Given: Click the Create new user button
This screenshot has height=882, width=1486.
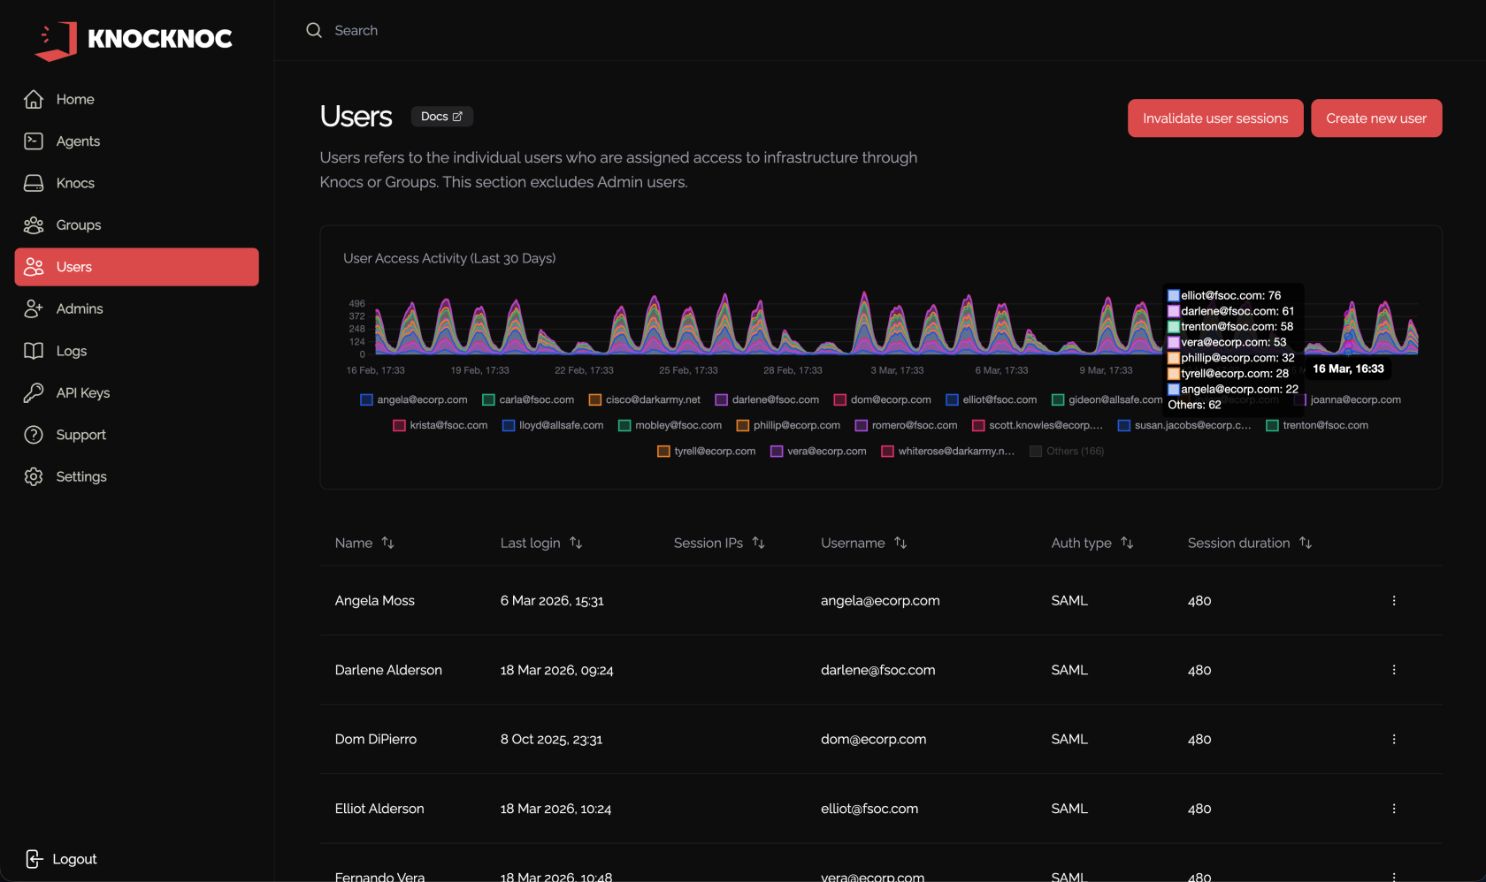Looking at the screenshot, I should 1376,118.
